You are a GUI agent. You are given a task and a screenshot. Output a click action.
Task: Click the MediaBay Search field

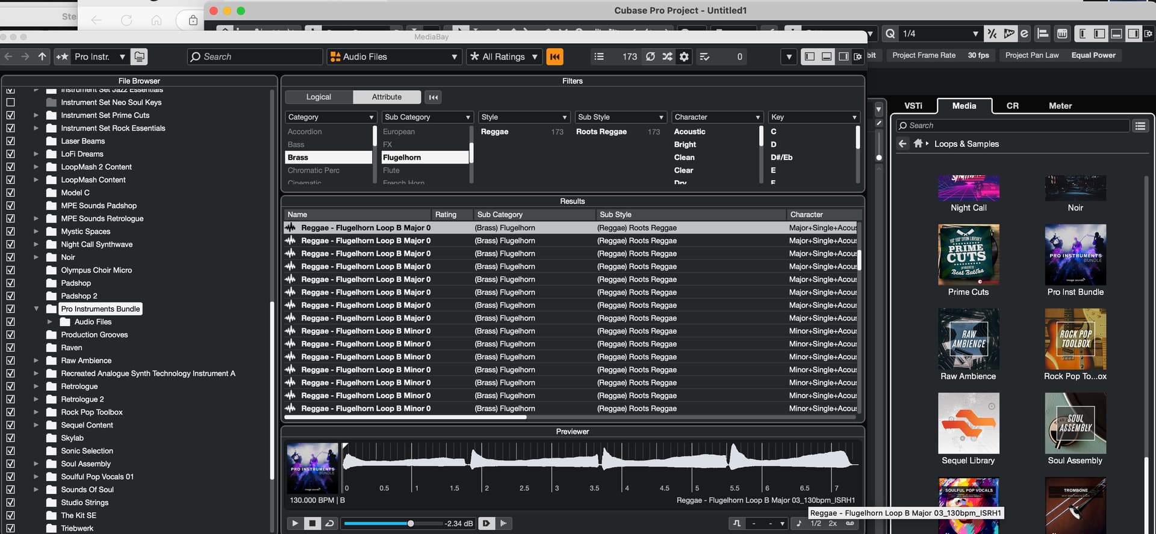tap(255, 57)
